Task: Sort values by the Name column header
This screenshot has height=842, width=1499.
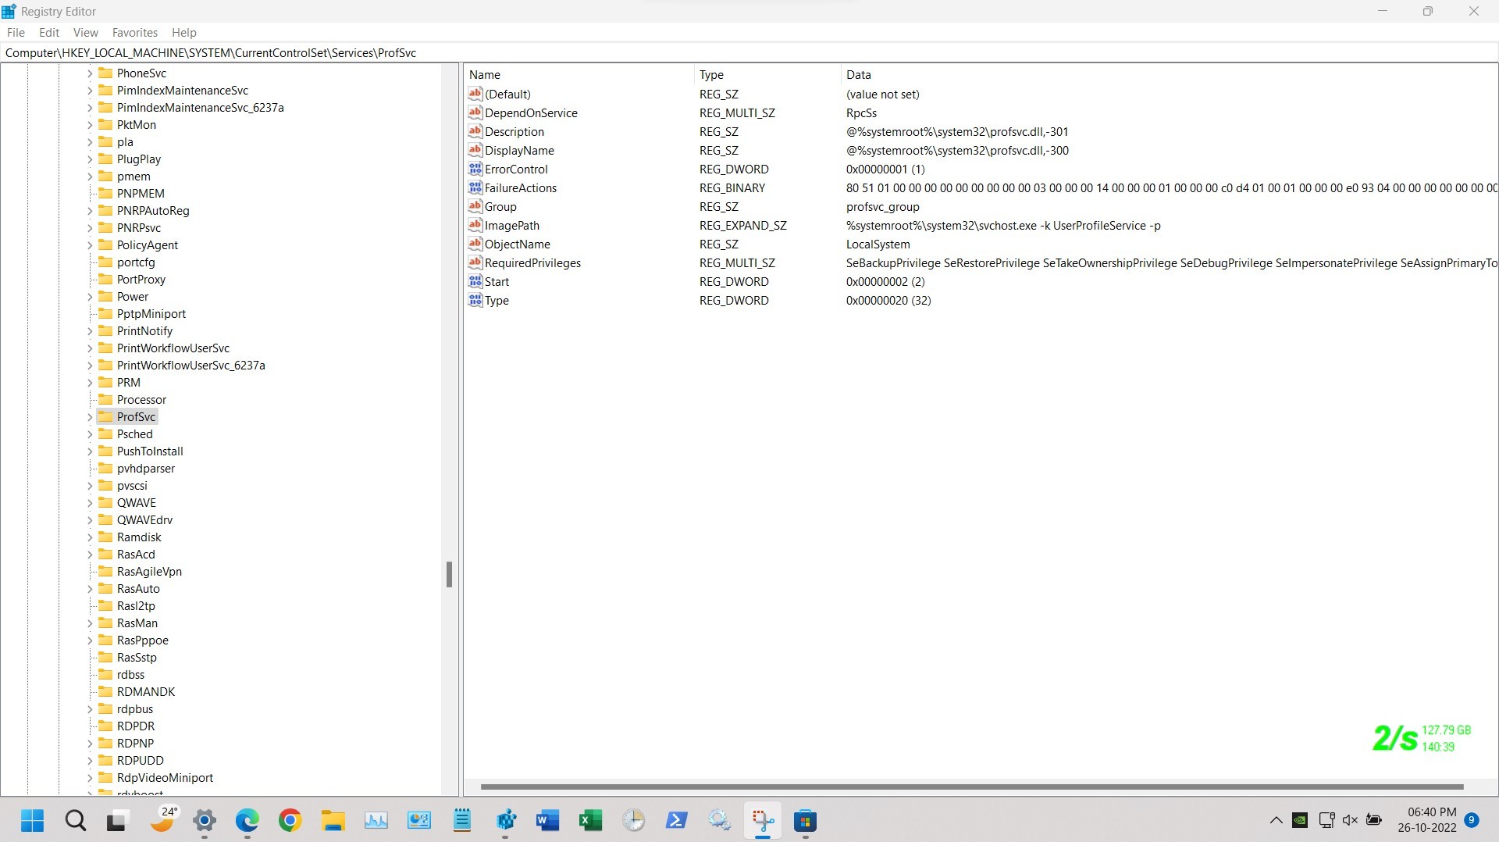Action: tap(579, 74)
